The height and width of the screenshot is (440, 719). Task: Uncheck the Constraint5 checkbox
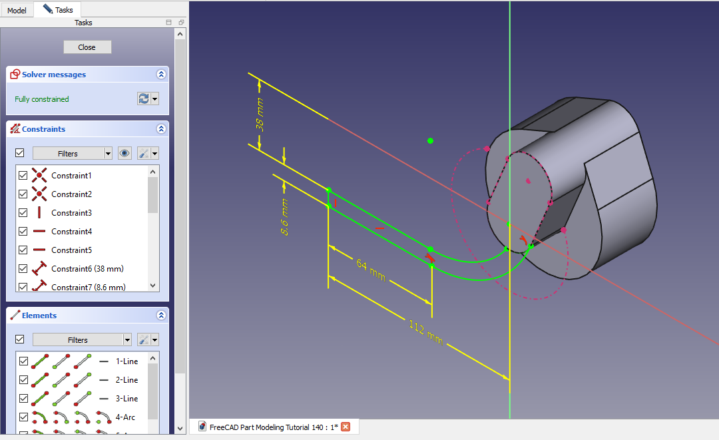point(23,250)
